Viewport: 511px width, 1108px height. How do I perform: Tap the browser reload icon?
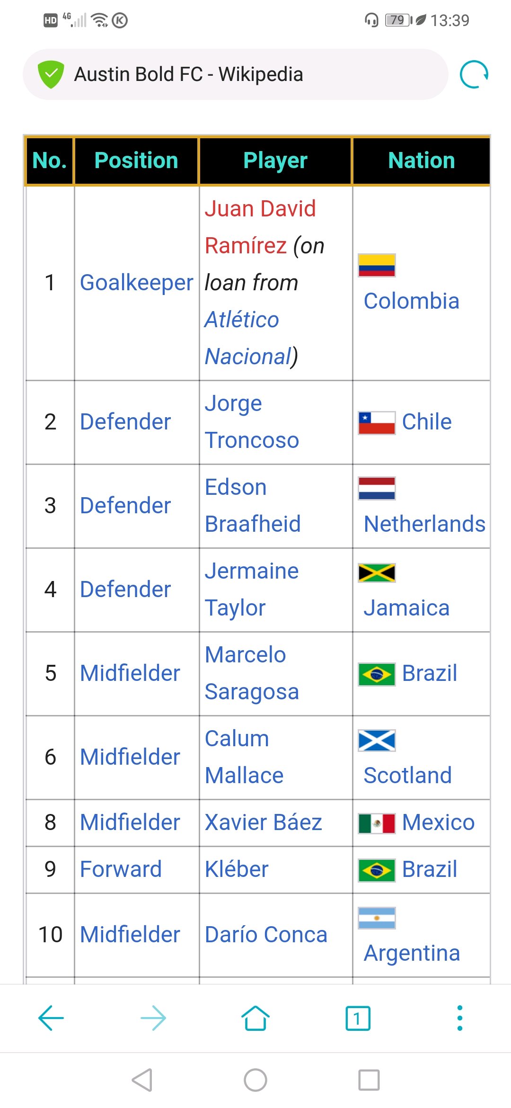pyautogui.click(x=474, y=74)
